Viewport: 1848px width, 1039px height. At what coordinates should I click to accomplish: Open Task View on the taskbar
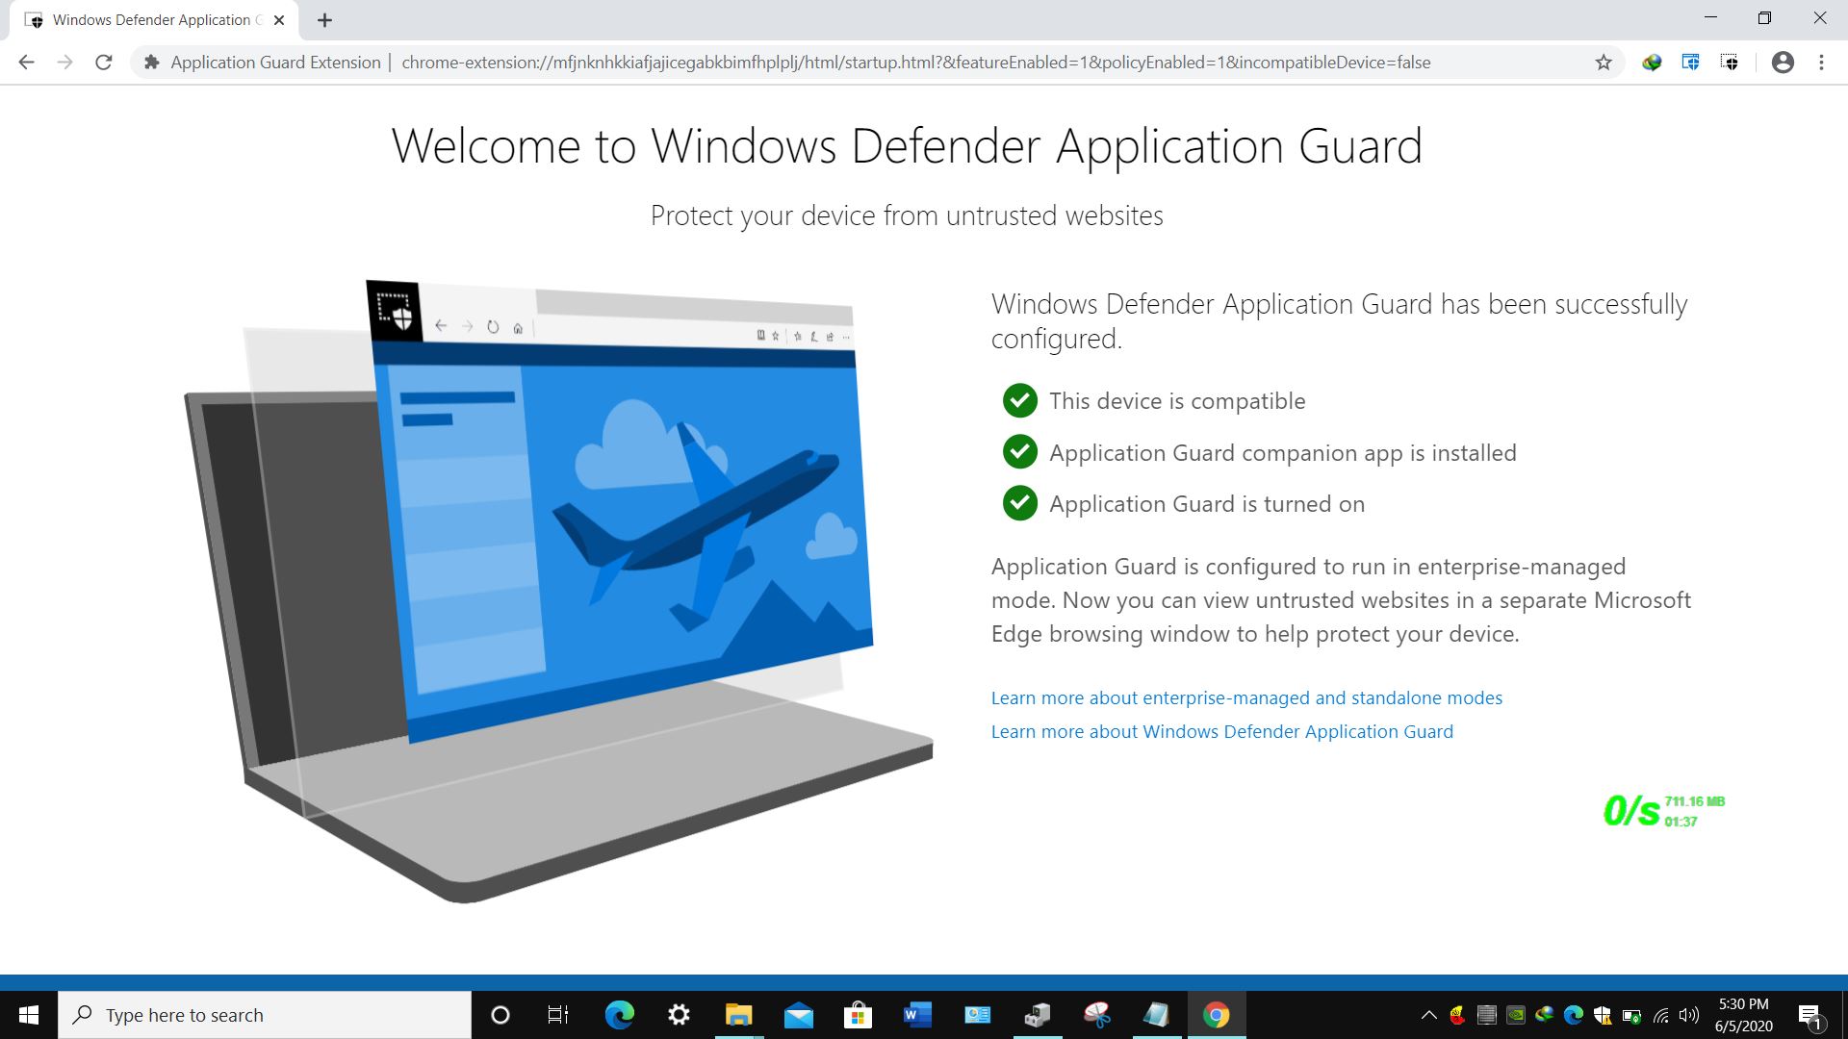click(558, 1015)
